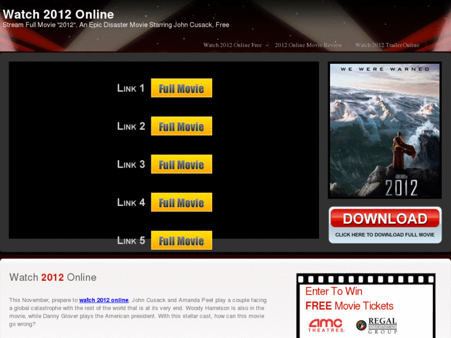Image resolution: width=451 pixels, height=338 pixels.
Task: Click the 'Link 5' label
Action: [131, 241]
